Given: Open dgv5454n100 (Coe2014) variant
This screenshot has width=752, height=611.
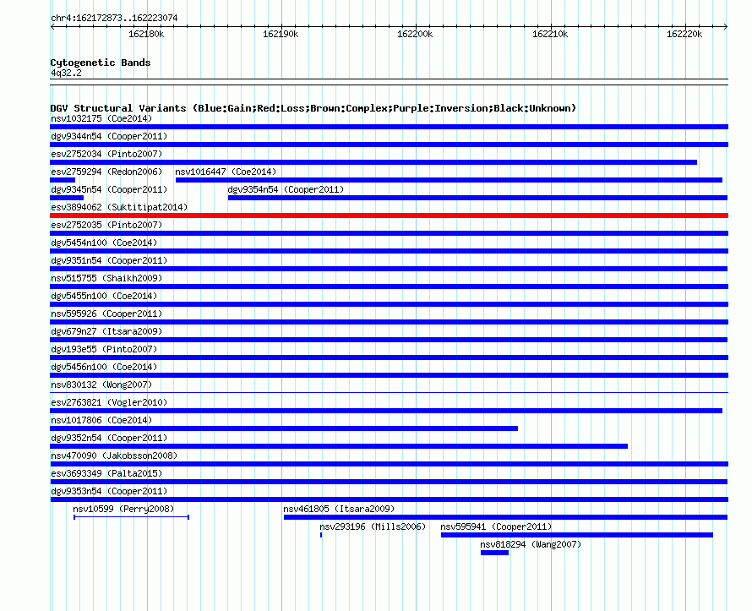Looking at the screenshot, I should pos(389,251).
